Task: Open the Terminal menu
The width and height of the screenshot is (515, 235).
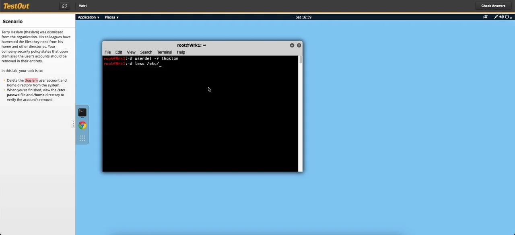Action: click(x=165, y=52)
